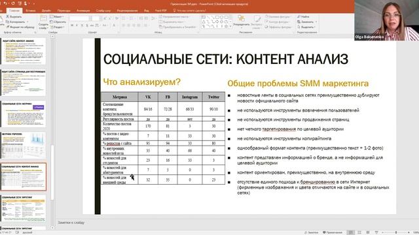This screenshot has width=419, height=235.
Task: Click the Сбросить reset slide button
Action: tap(58, 22)
